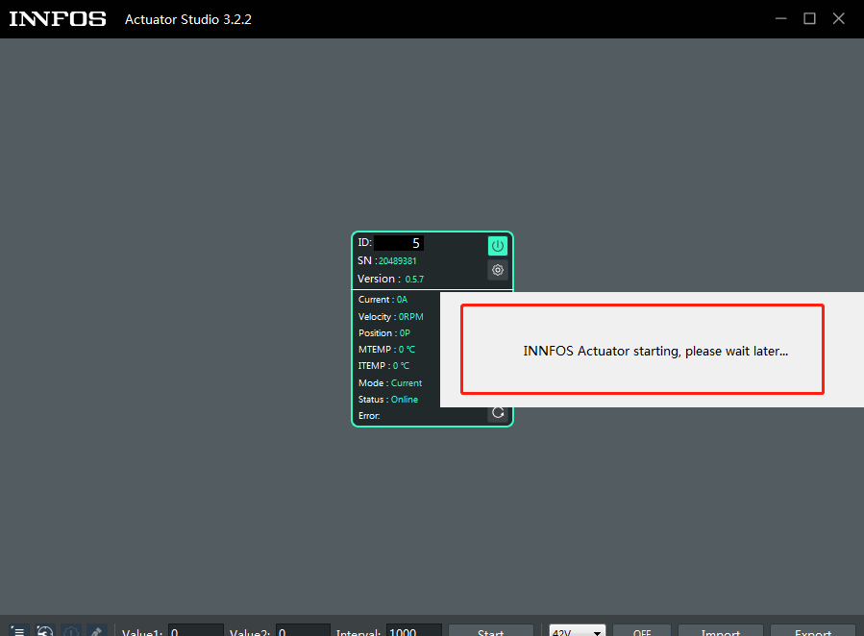Click the greyed power icon in bottom toolbar
Image resolution: width=864 pixels, height=636 pixels.
pos(71,631)
